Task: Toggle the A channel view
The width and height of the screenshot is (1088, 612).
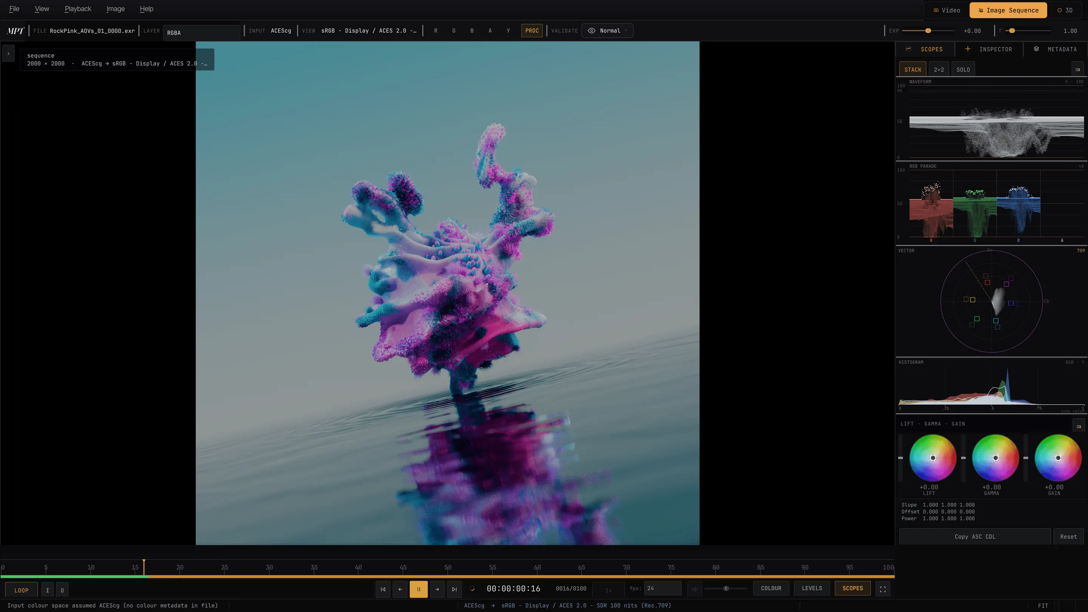Action: tap(490, 31)
